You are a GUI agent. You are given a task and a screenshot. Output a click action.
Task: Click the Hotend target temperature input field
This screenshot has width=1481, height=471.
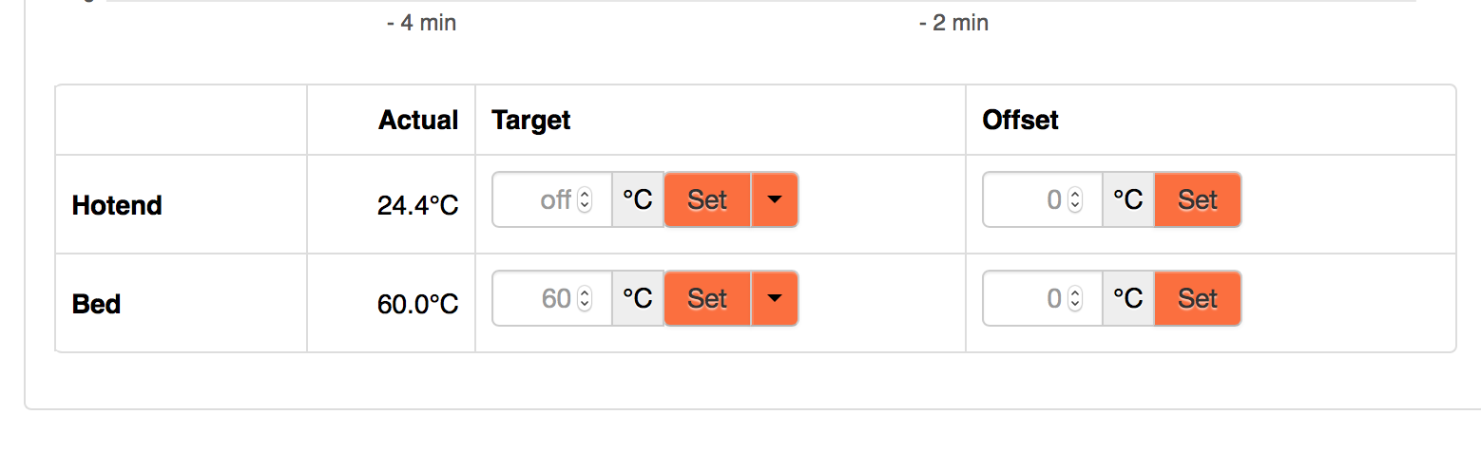pyautogui.click(x=537, y=199)
